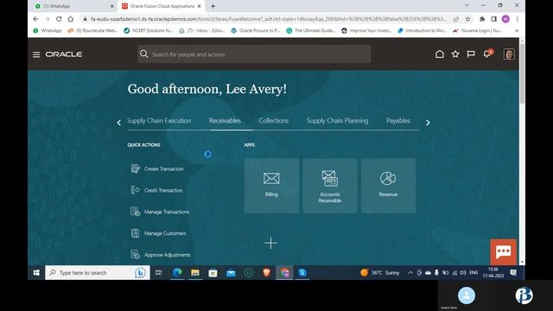Open the WhatsApp bookmark

click(x=48, y=31)
